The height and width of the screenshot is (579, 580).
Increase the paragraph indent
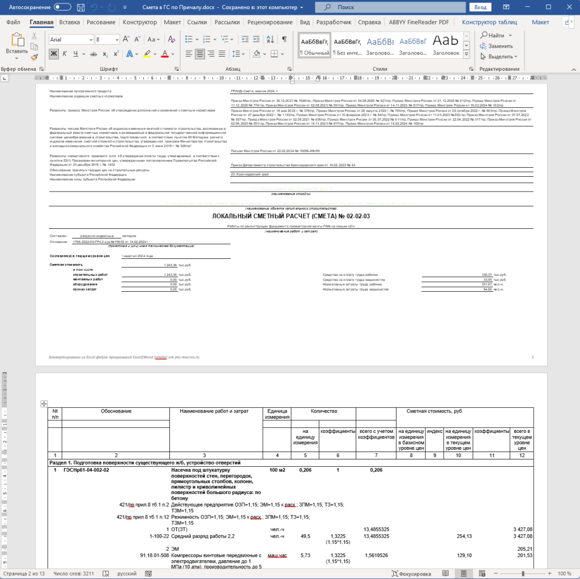pos(256,39)
